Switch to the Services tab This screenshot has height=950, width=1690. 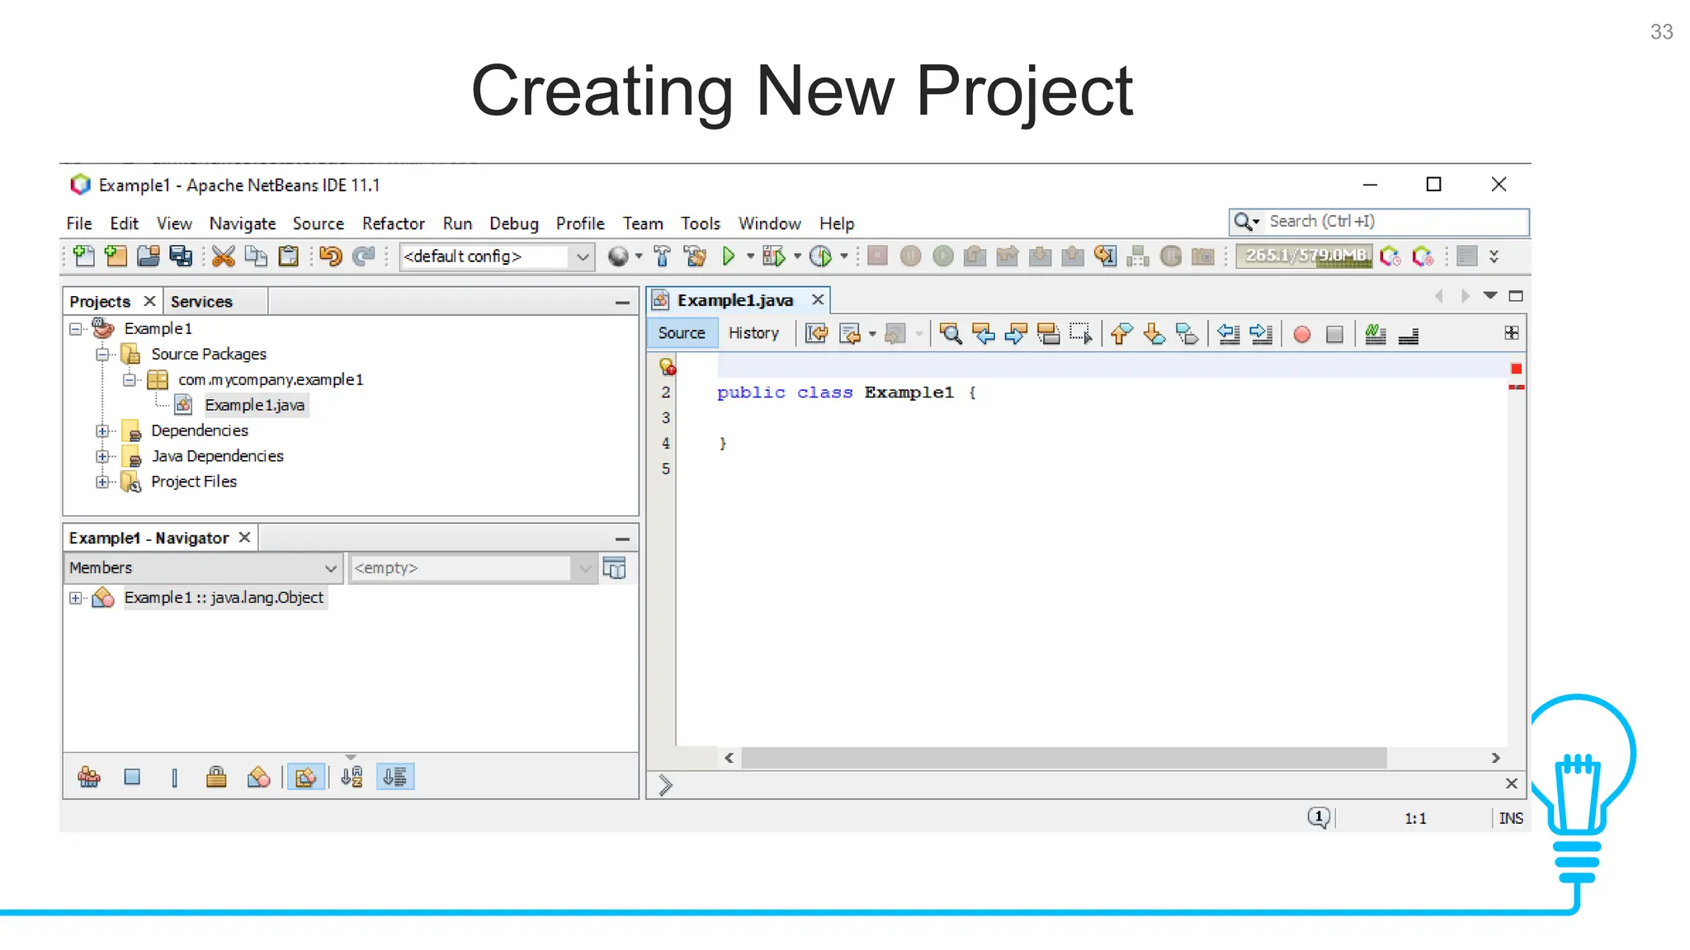(x=201, y=302)
